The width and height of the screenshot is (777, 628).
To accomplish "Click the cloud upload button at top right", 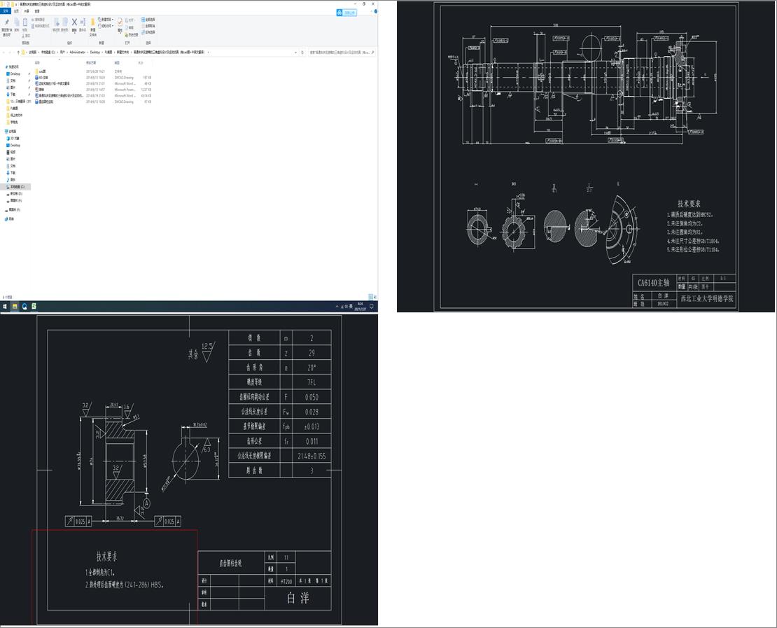I will tap(341, 12).
